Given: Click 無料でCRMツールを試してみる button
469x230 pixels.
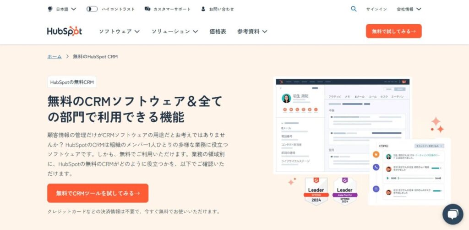Looking at the screenshot, I should click(x=98, y=193).
